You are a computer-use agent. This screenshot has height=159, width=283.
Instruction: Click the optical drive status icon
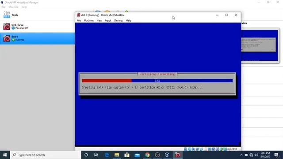pyautogui.click(x=190, y=149)
